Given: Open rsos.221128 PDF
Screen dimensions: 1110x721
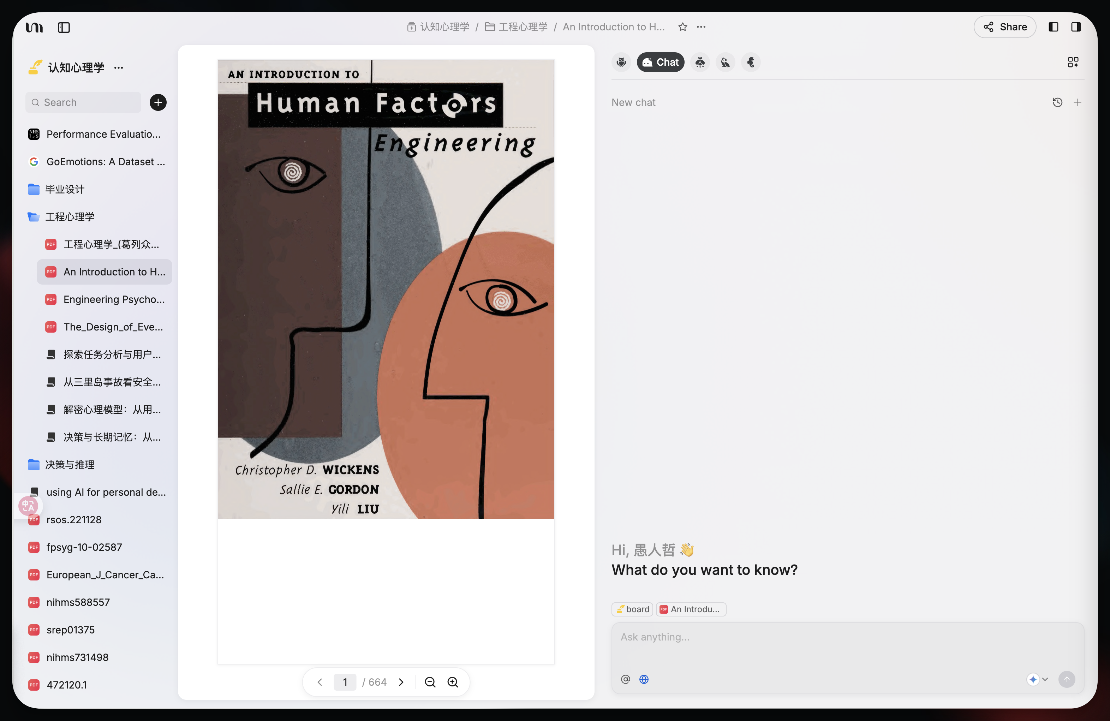Looking at the screenshot, I should click(98, 519).
